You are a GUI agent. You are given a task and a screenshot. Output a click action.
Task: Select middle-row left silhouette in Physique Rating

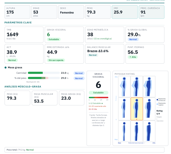click(x=124, y=109)
